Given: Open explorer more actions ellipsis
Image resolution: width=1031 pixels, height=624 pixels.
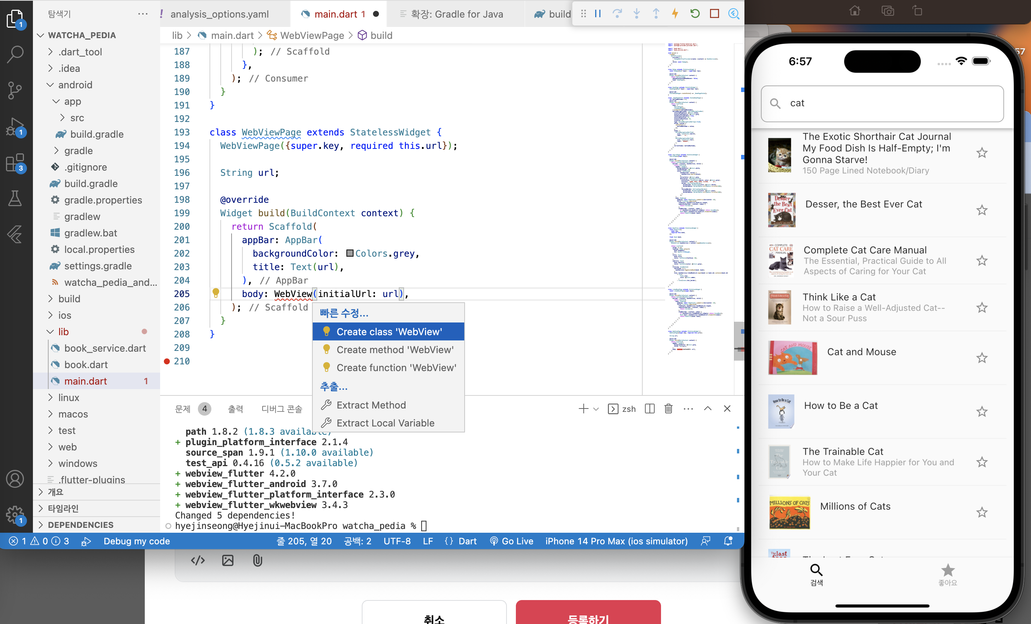Looking at the screenshot, I should click(143, 14).
